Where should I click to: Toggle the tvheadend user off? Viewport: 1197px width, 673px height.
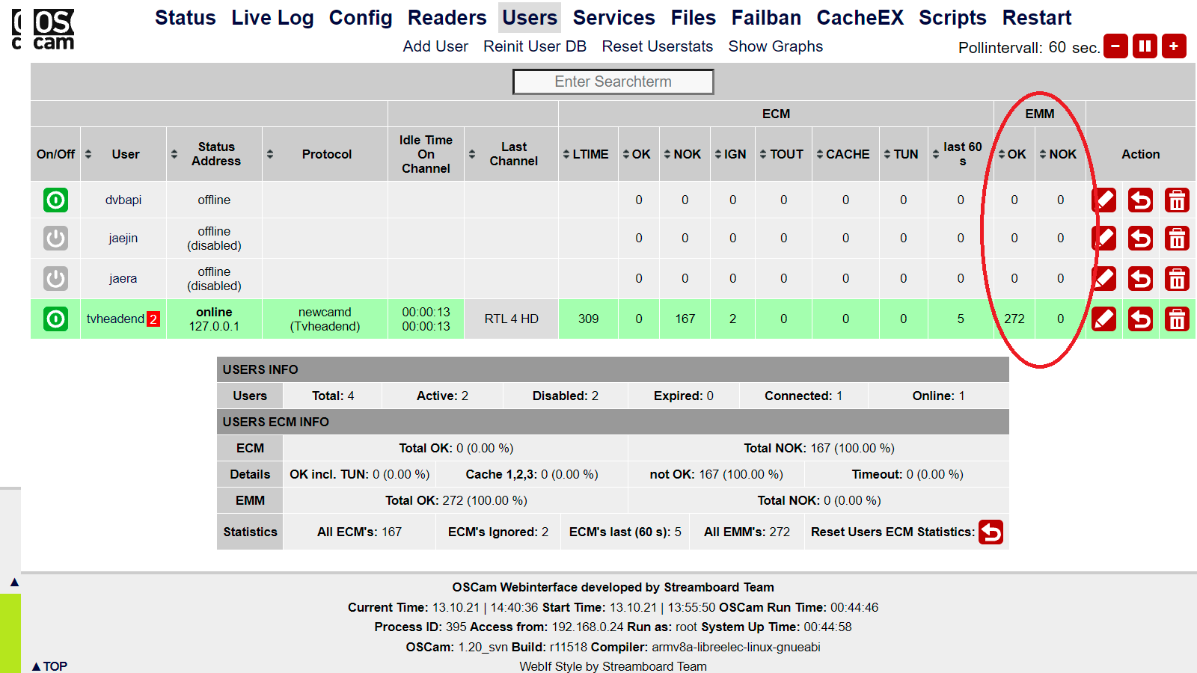(x=56, y=319)
